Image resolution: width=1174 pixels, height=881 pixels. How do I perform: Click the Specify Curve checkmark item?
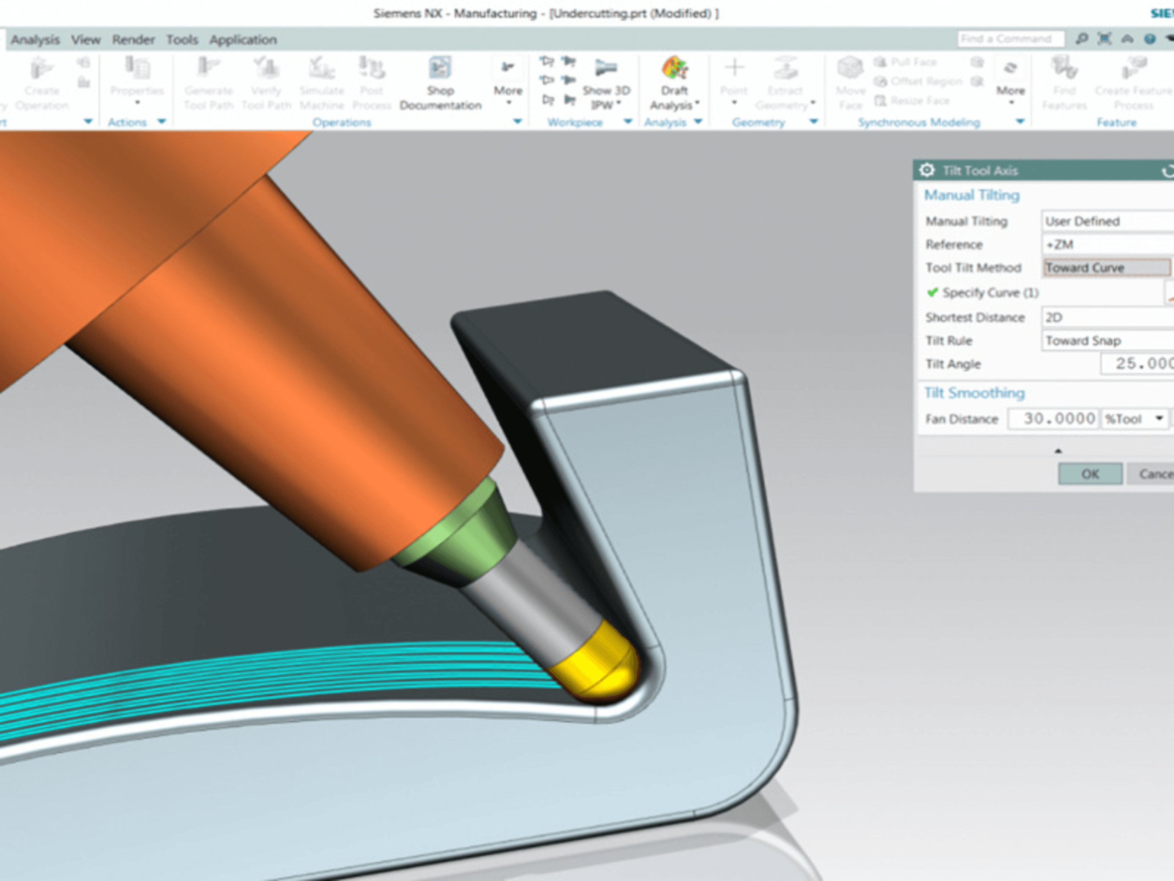click(x=982, y=293)
